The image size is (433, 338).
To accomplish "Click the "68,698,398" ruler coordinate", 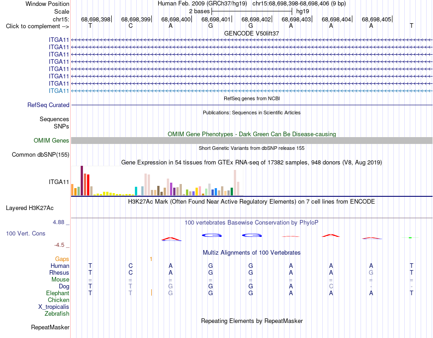I will point(96,19).
